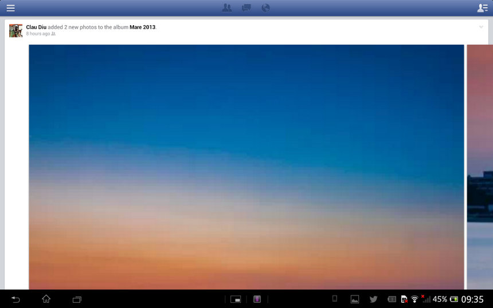Tap the green battery level icon
The height and width of the screenshot is (308, 493).
click(x=454, y=299)
